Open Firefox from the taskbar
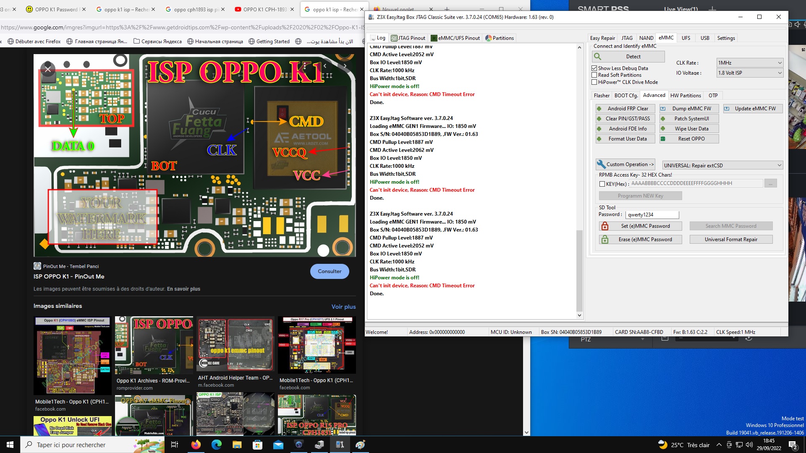This screenshot has height=453, width=806. (x=196, y=445)
